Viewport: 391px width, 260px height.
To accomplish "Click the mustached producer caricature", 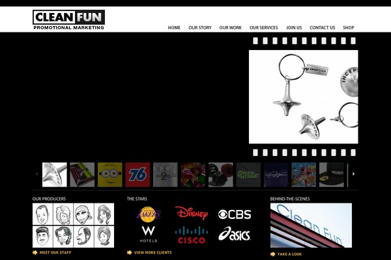I will (42, 237).
